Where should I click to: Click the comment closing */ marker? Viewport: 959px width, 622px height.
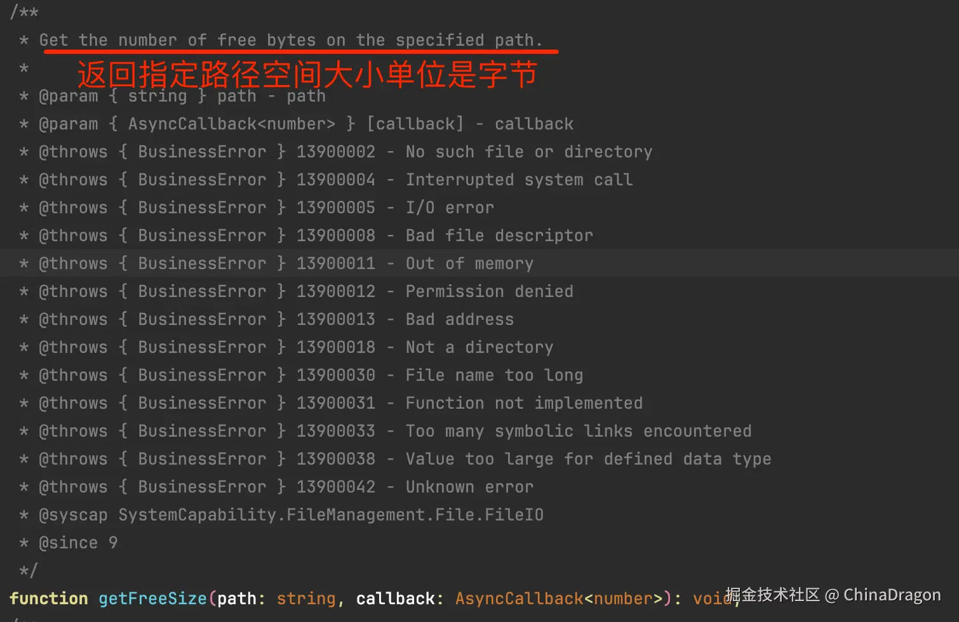click(29, 571)
